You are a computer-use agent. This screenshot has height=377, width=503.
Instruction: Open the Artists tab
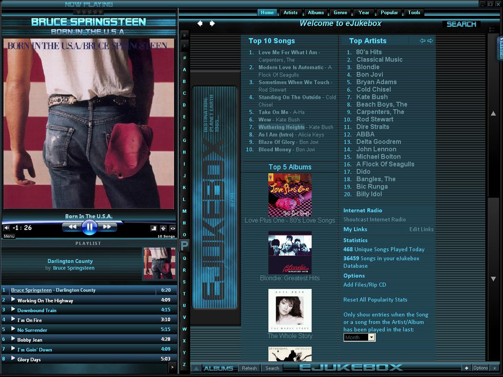[291, 13]
